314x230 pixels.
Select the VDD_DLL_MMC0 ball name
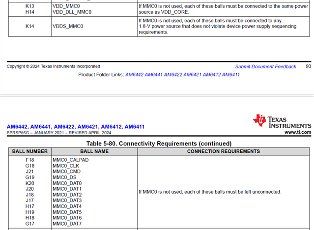click(x=72, y=12)
